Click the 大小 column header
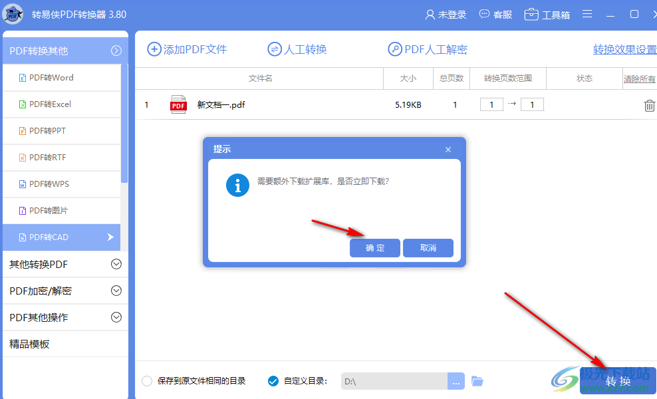The height and width of the screenshot is (399, 657). [x=408, y=78]
